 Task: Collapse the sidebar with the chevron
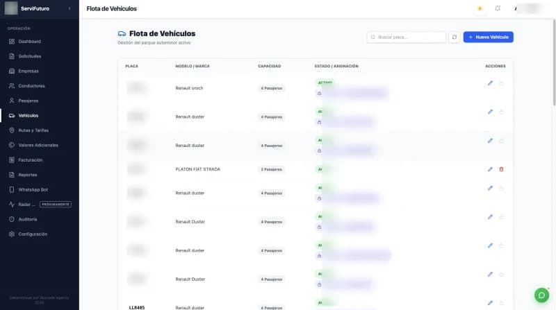[69, 8]
